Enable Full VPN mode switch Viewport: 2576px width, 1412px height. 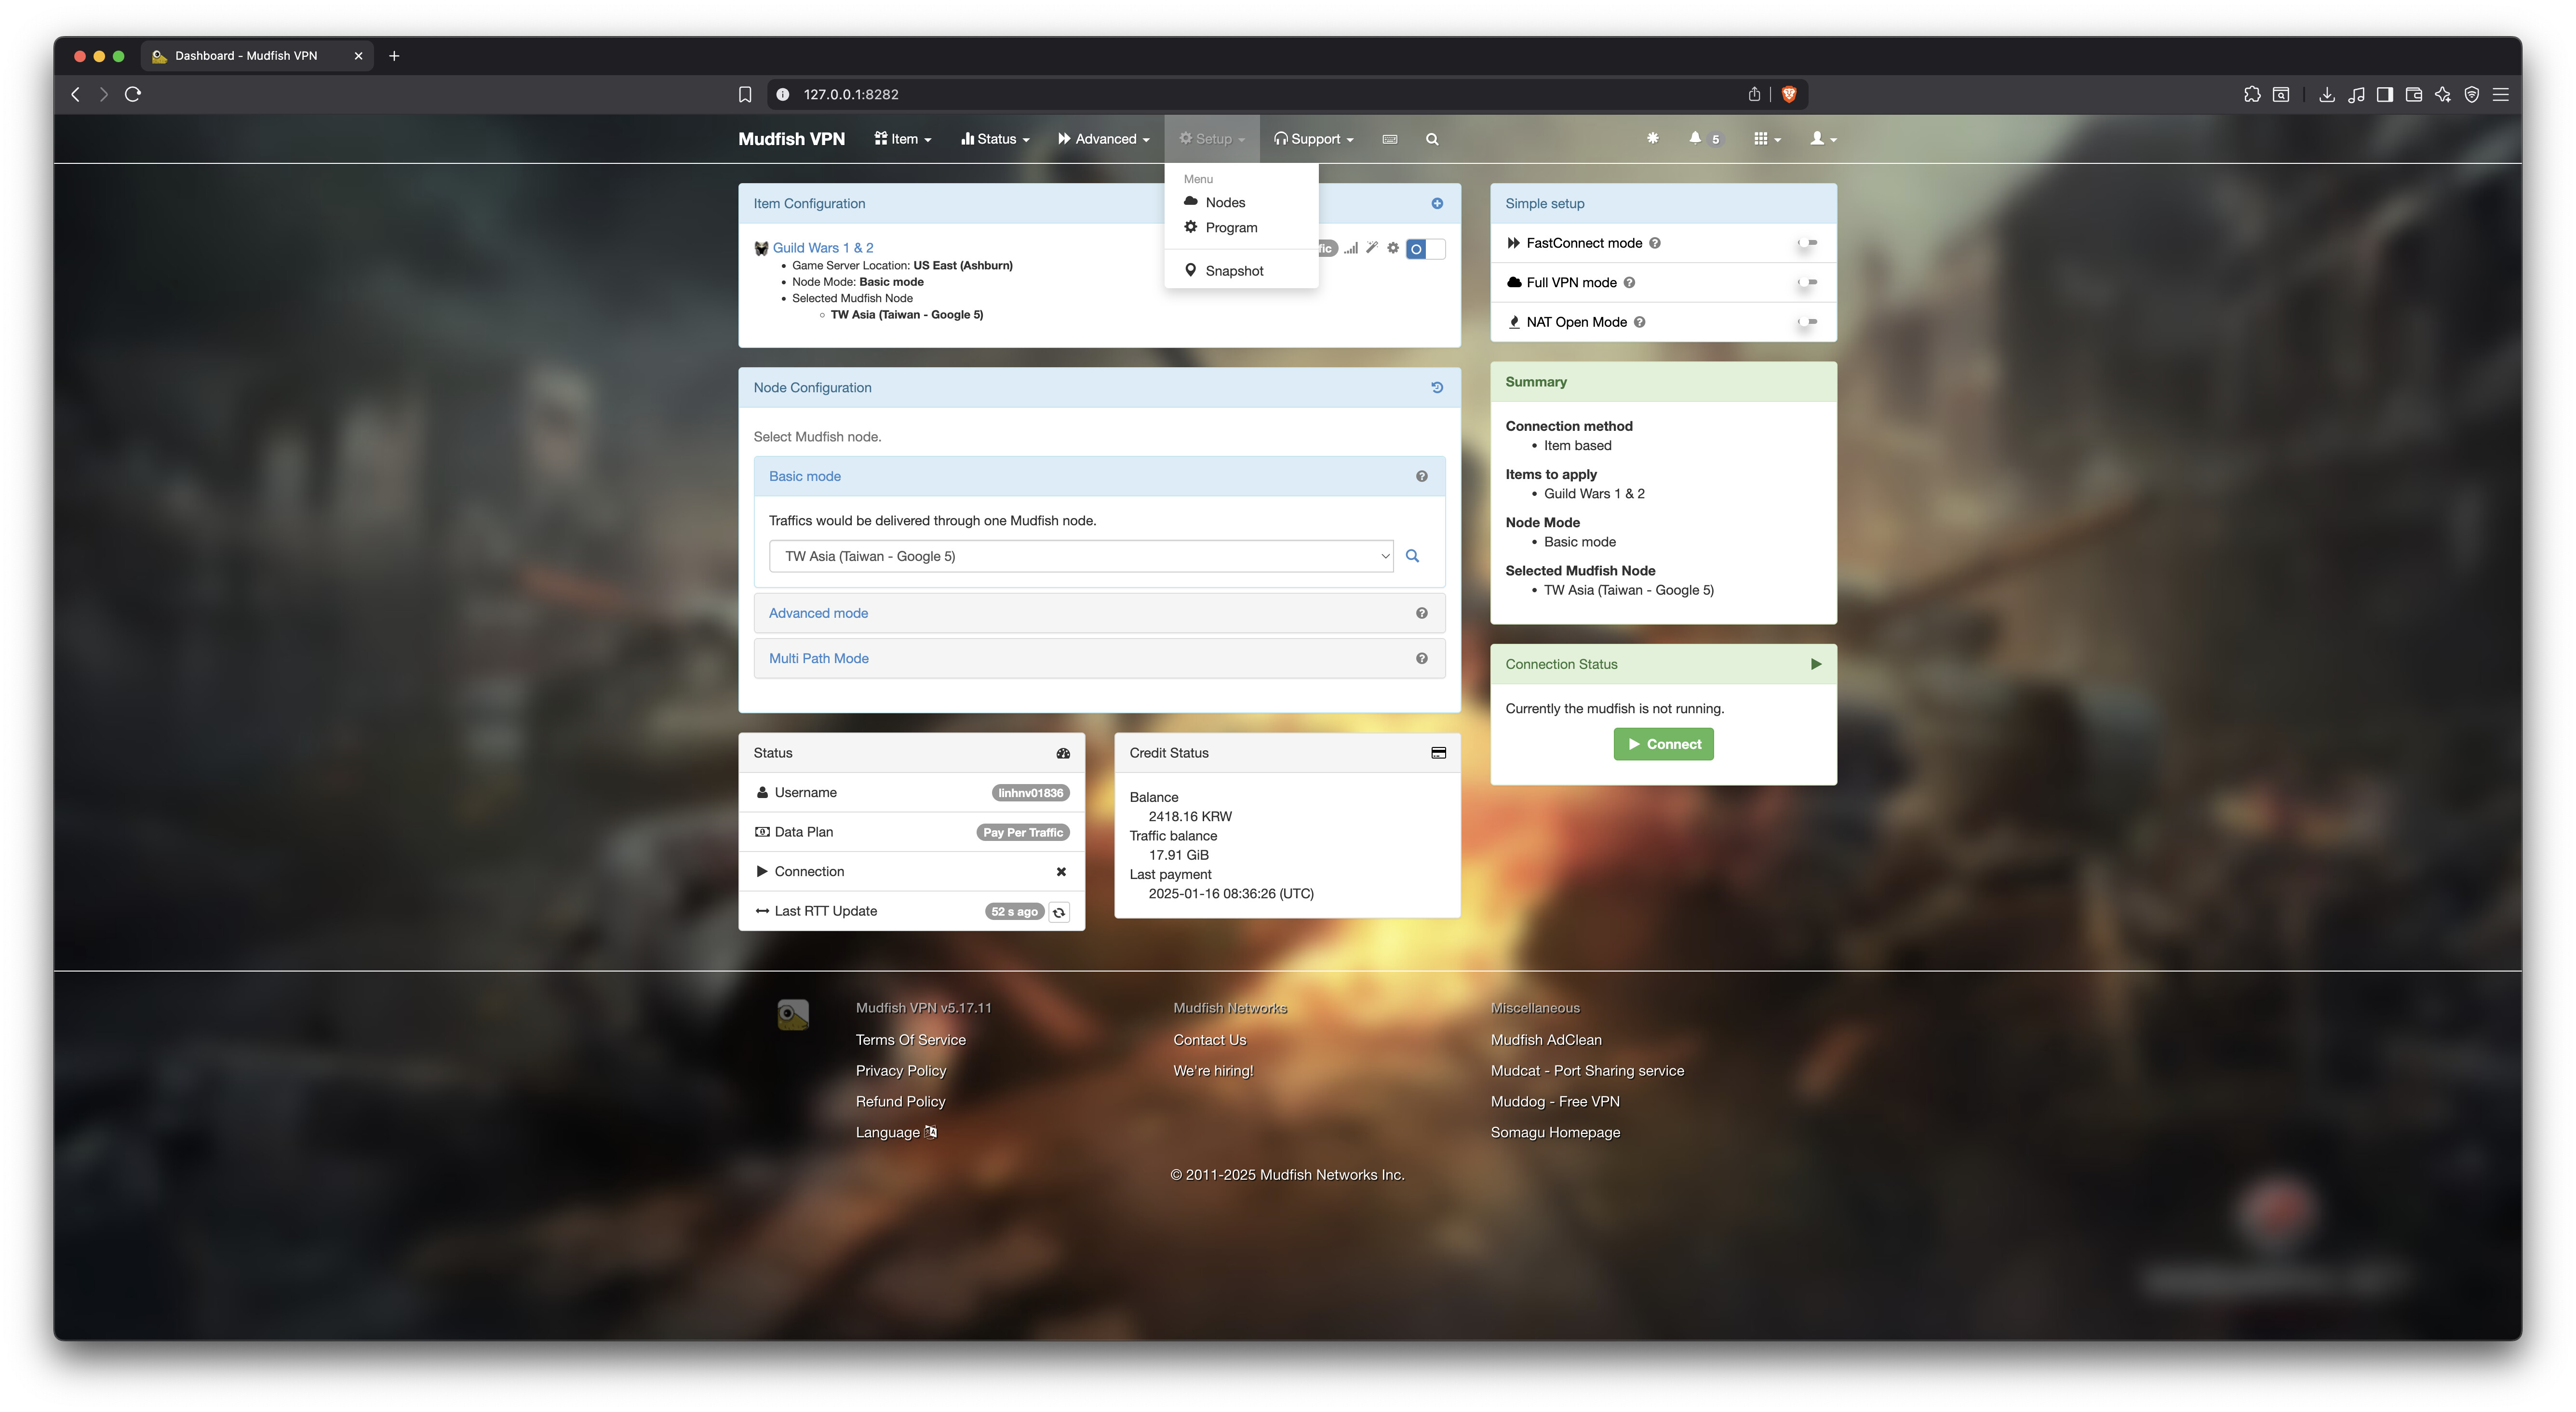[x=1808, y=282]
